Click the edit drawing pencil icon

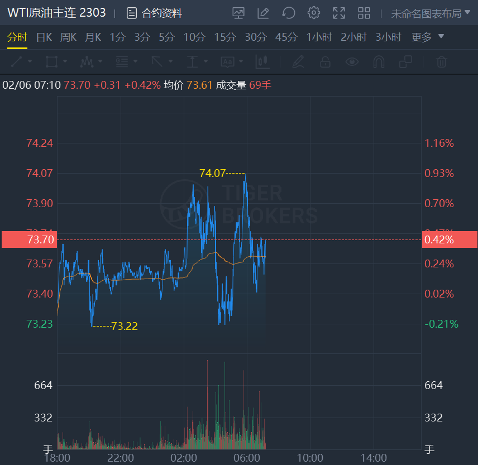pyautogui.click(x=263, y=13)
